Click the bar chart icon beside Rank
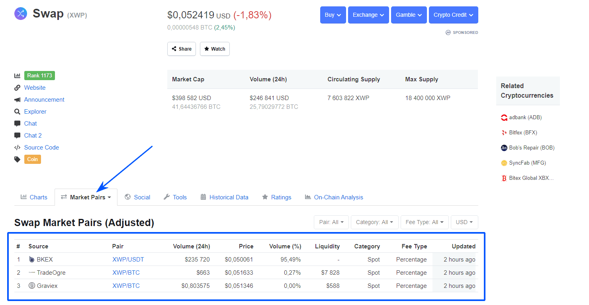Viewport: 589px width, 305px height. pyautogui.click(x=17, y=76)
